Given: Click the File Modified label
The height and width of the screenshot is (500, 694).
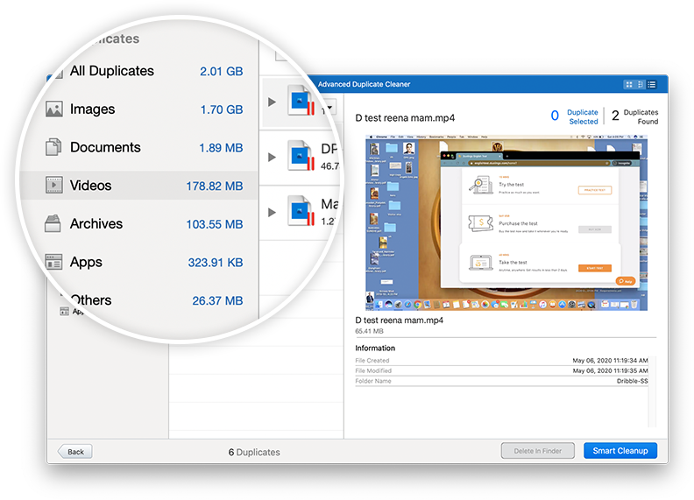Looking at the screenshot, I should pos(373,370).
